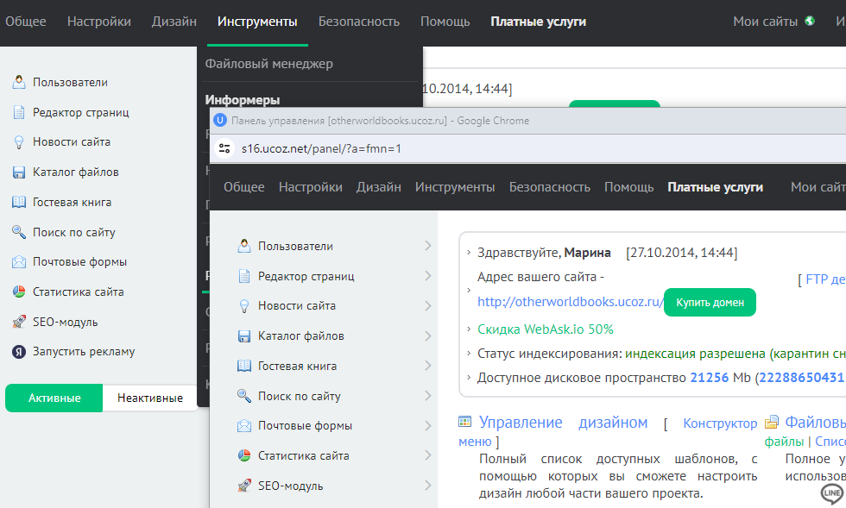
Task: Expand the Поиск по сайту chevron in the Chrome window
Action: (428, 396)
